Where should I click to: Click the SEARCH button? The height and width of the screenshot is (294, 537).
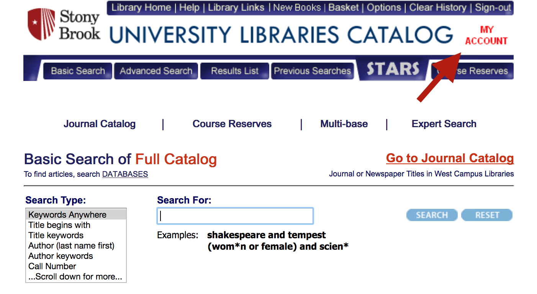click(432, 215)
